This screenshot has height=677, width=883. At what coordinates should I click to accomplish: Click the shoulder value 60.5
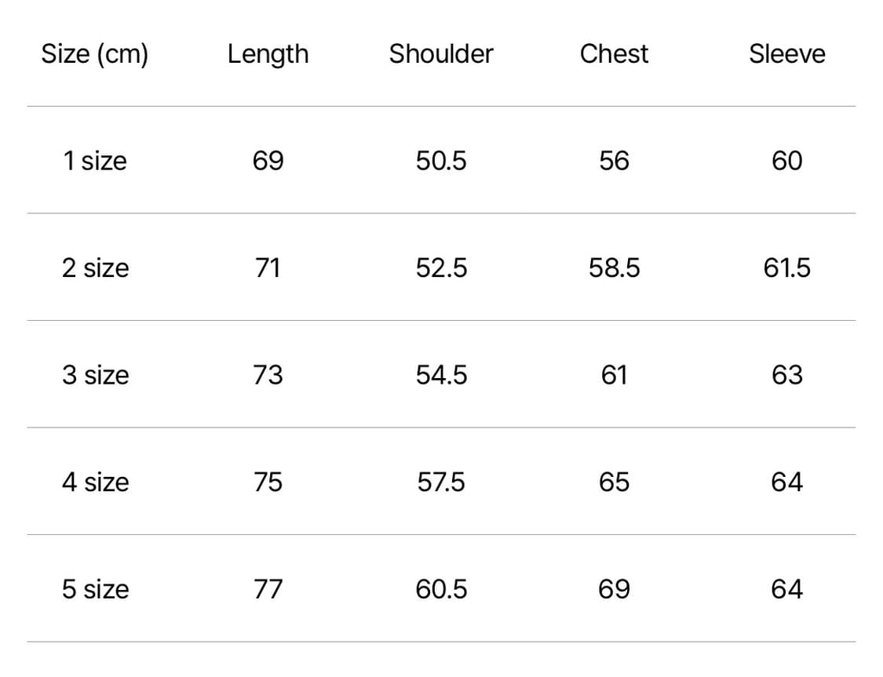pos(441,589)
